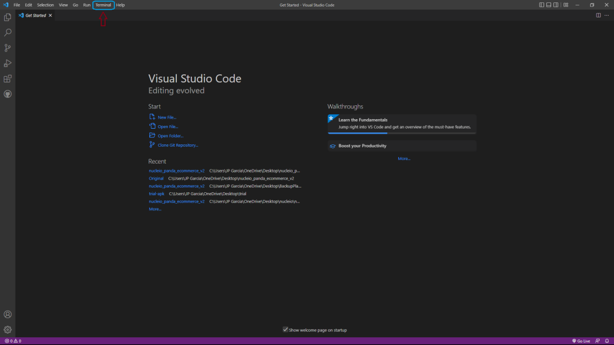Open Learn the Fundamentals walkthrough

(x=402, y=124)
